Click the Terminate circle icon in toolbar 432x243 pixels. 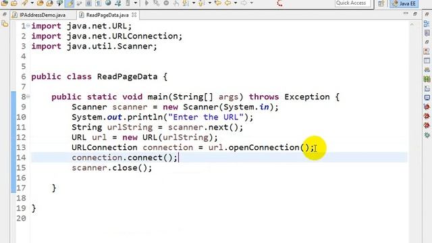(x=166, y=3)
